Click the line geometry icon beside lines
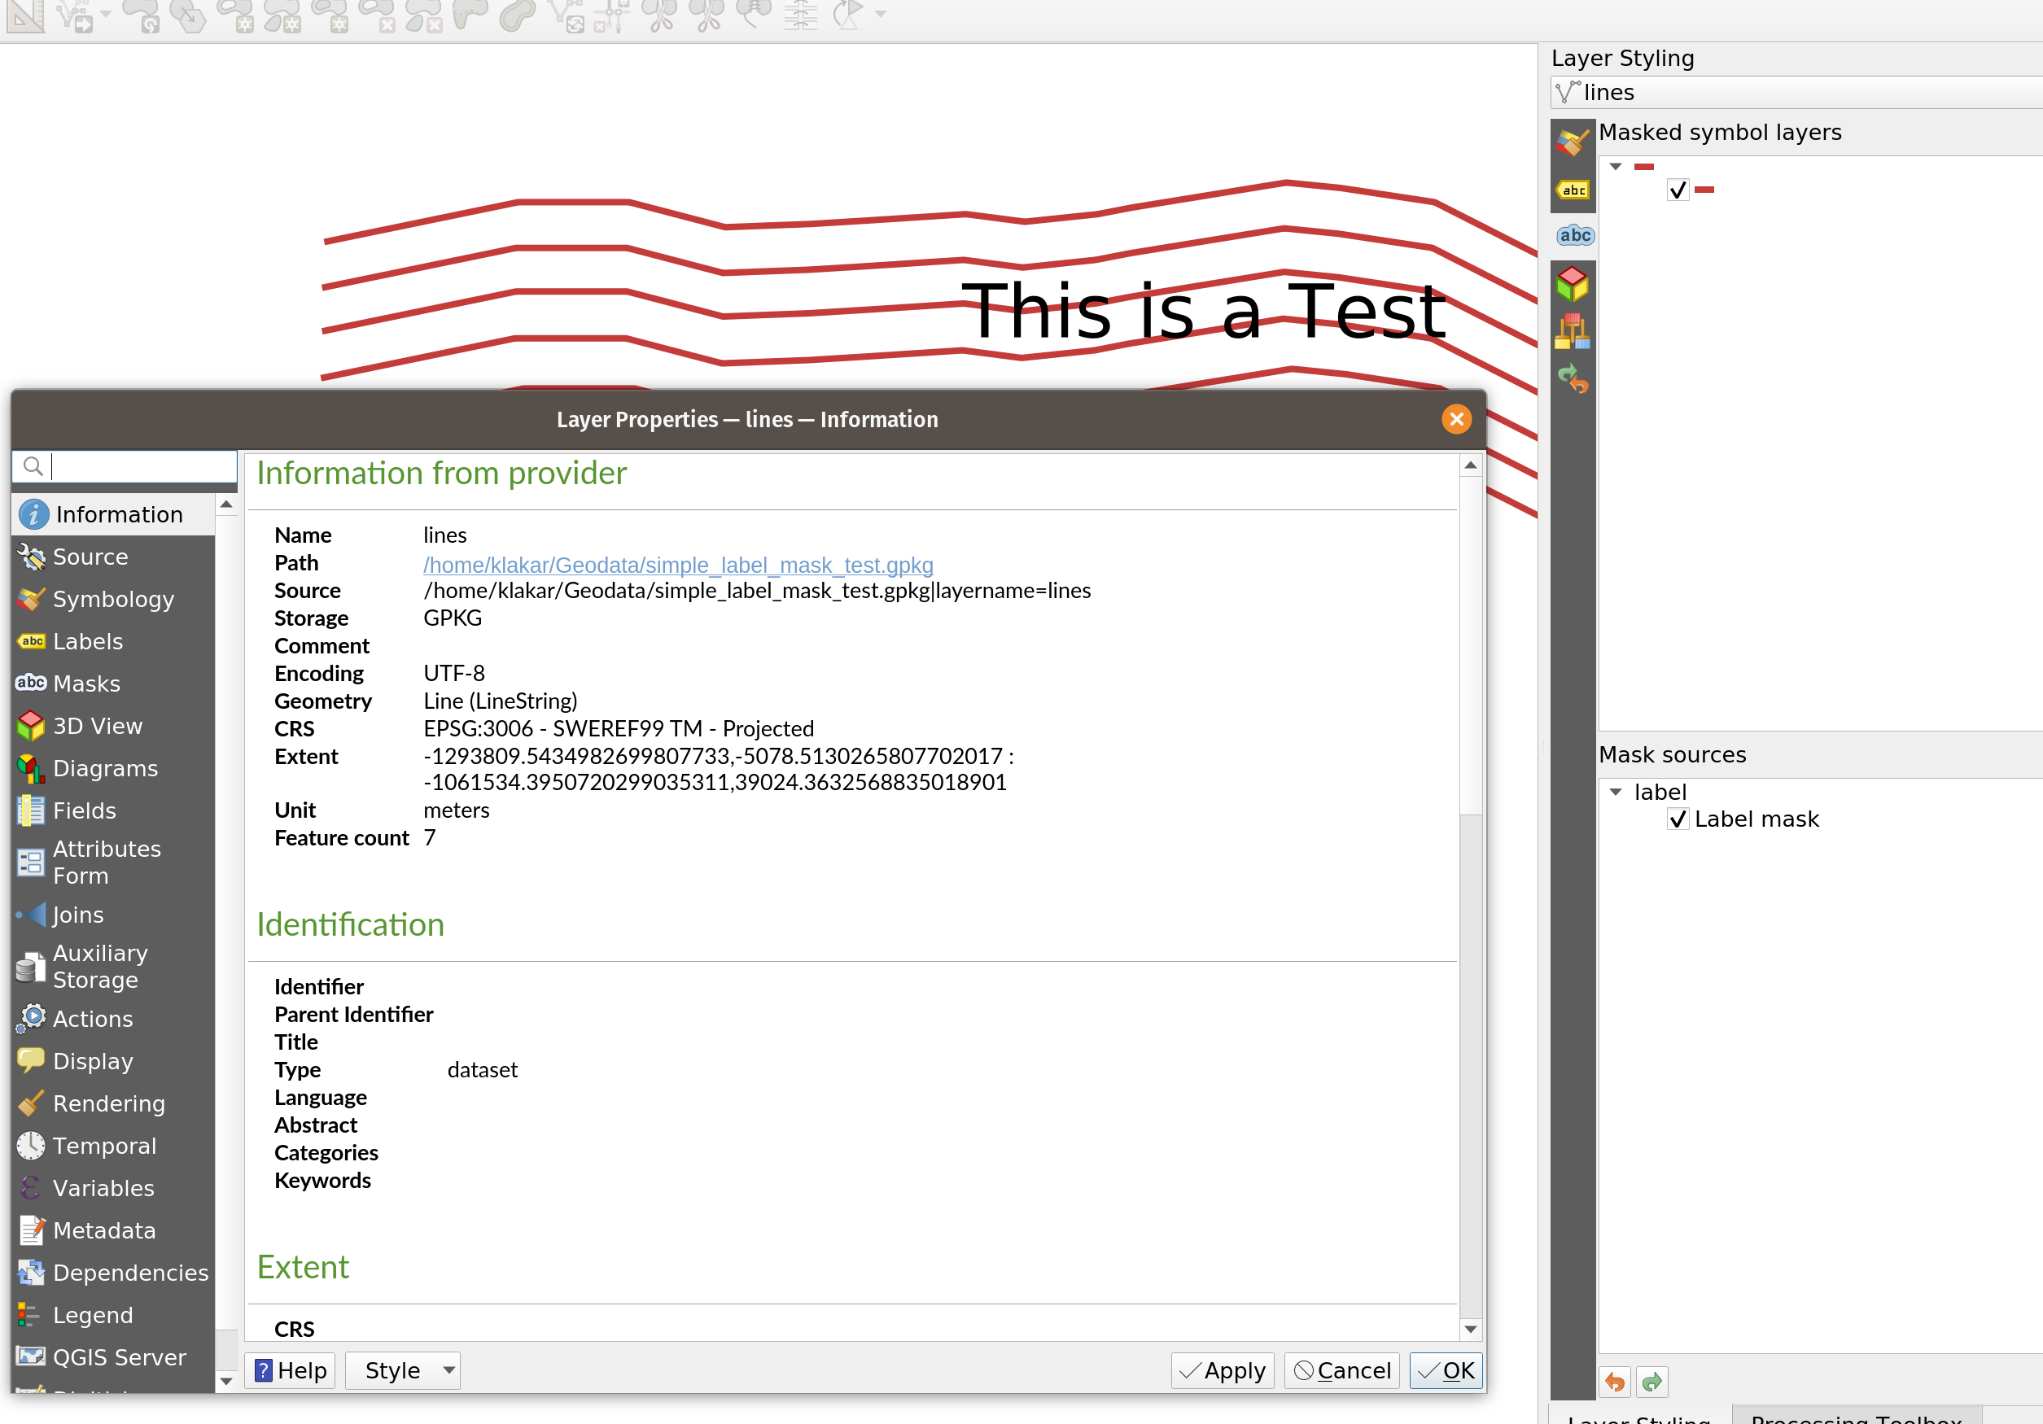Image resolution: width=2043 pixels, height=1424 pixels. pos(1567,92)
